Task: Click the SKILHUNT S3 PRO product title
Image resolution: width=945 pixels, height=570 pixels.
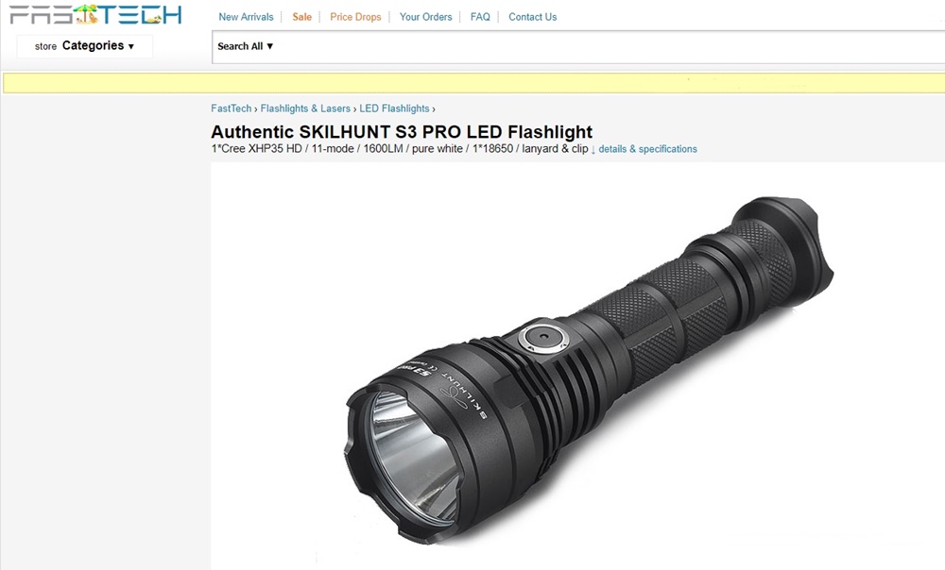Action: coord(402,132)
